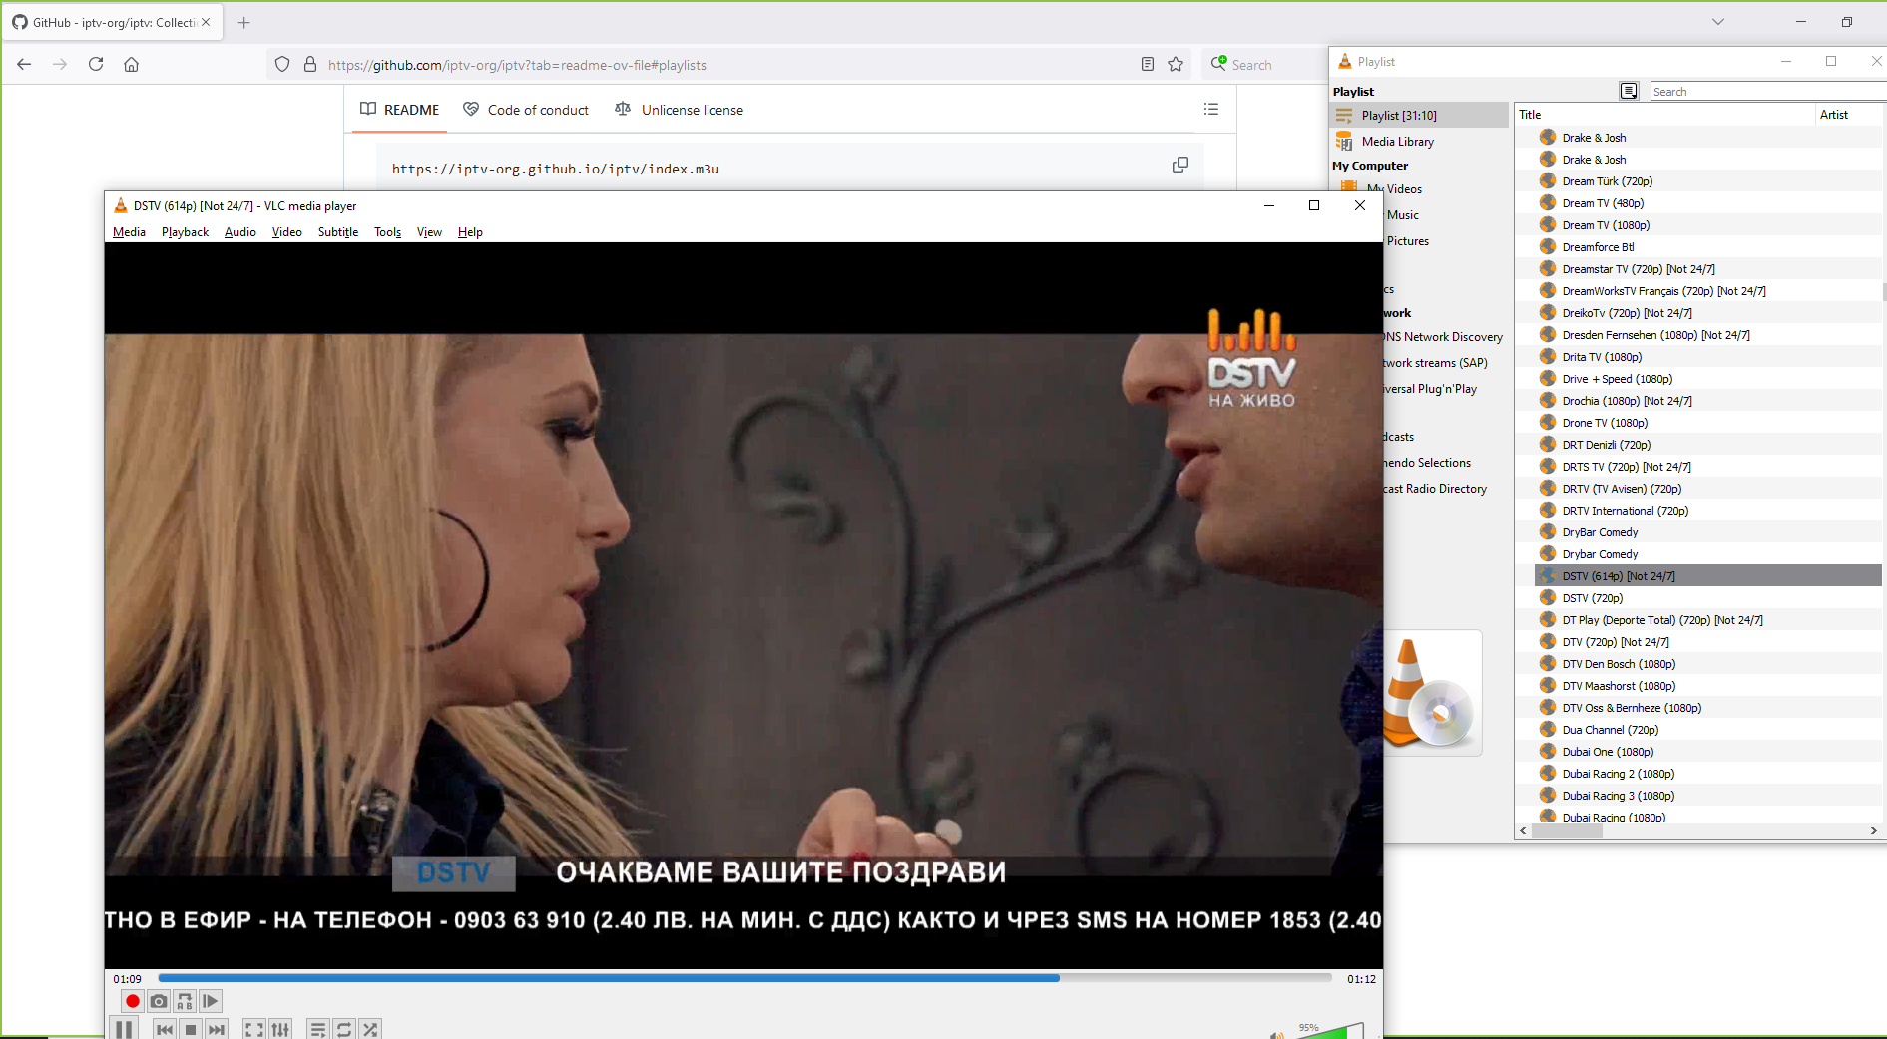List all tabs dropdown arrow
Screen dimensions: 1887x1039
pyautogui.click(x=1718, y=22)
